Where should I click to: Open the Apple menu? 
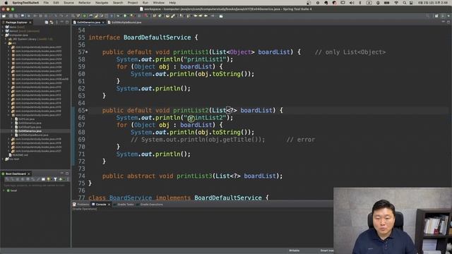pyautogui.click(x=6, y=3)
